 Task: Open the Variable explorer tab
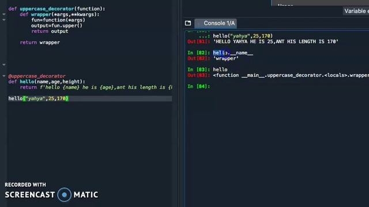356,11
